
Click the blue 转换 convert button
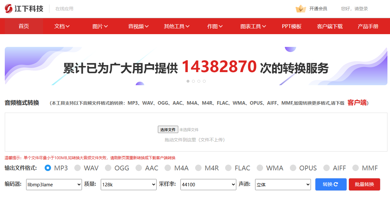coord(331,184)
